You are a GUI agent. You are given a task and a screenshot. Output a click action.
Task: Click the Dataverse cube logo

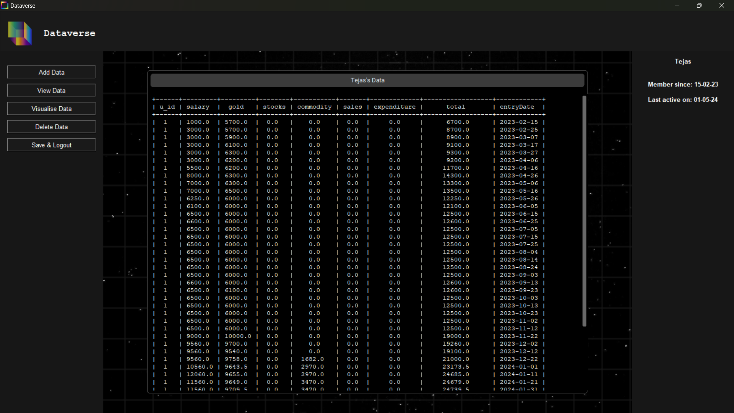(x=20, y=33)
